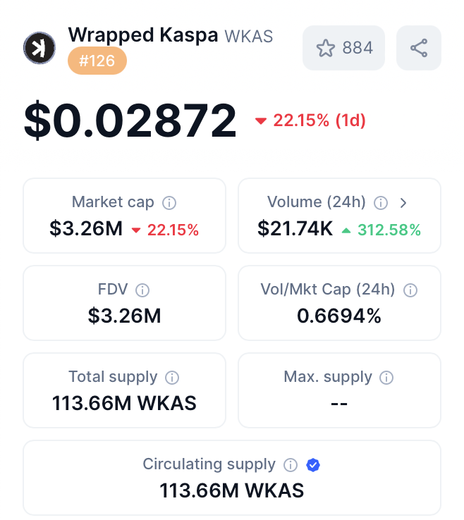Select the Circulating supply card
This screenshot has width=464, height=520.
[232, 478]
